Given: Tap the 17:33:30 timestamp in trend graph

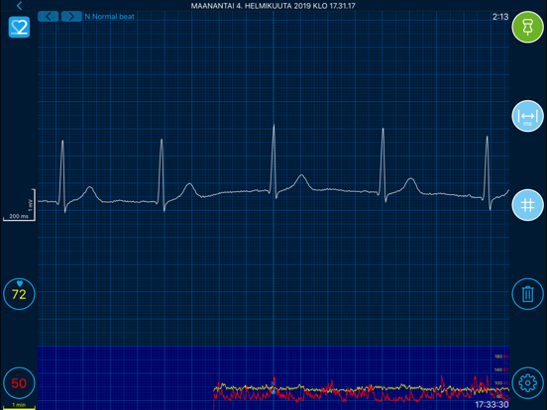Looking at the screenshot, I should pyautogui.click(x=492, y=404).
